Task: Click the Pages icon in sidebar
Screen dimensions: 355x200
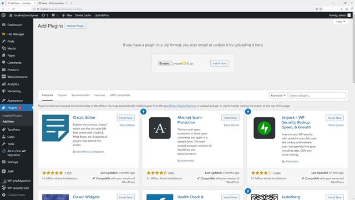Action: [4, 56]
